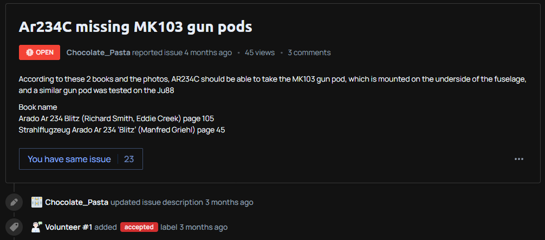Image resolution: width=545 pixels, height=240 pixels.
Task: Open Chocolate_Pasta profile from report header
Action: click(x=99, y=52)
